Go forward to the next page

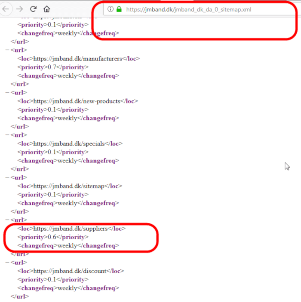19,9
